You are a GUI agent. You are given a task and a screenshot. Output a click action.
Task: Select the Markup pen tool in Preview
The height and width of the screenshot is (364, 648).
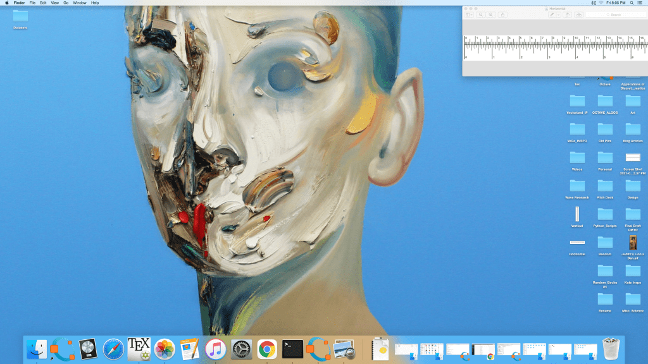click(552, 15)
